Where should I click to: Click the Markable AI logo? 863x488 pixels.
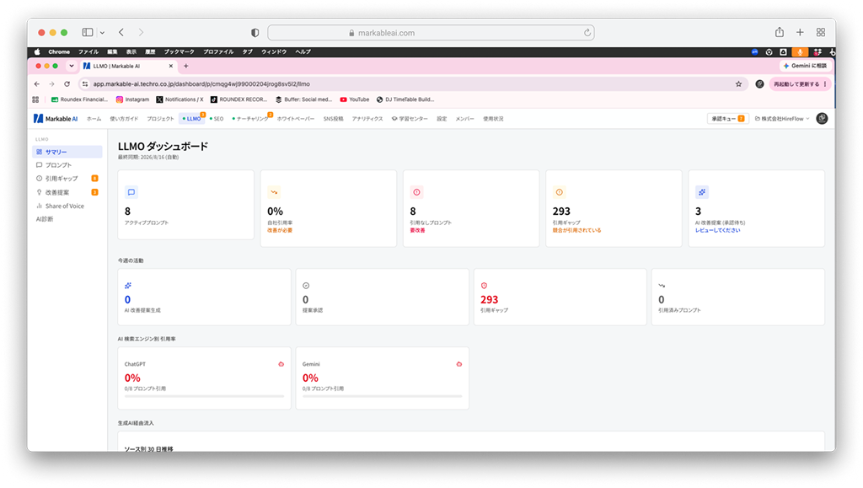56,119
